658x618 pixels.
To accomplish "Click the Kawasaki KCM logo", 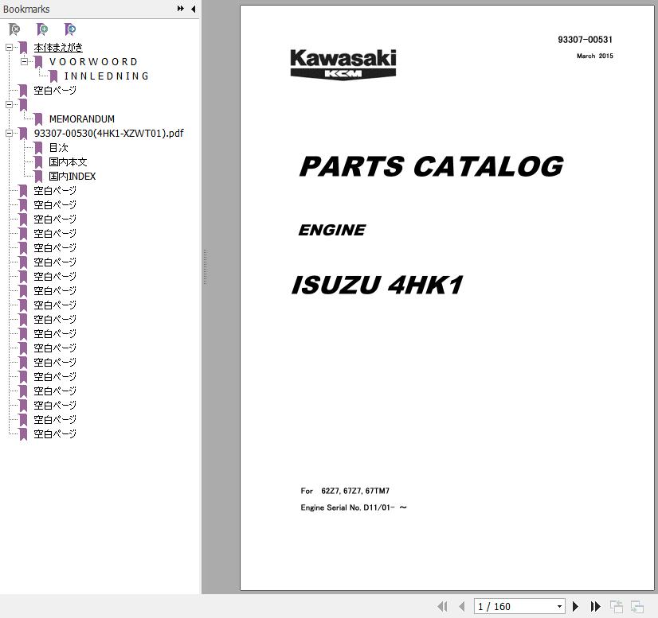I will coord(343,64).
